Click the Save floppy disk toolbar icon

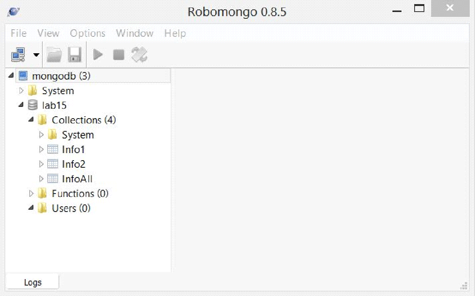pos(75,55)
